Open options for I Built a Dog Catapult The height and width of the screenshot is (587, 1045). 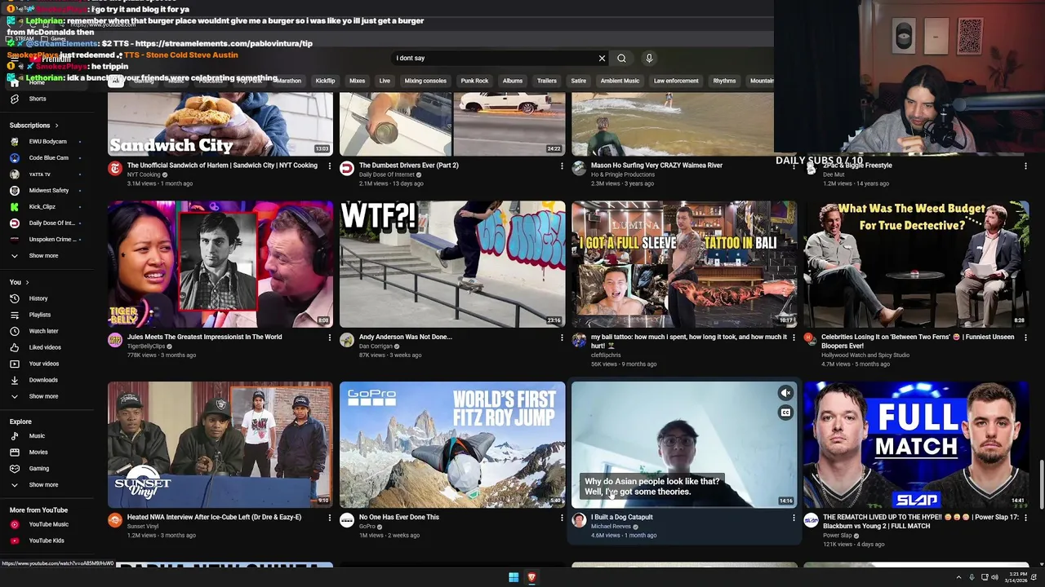tap(794, 517)
